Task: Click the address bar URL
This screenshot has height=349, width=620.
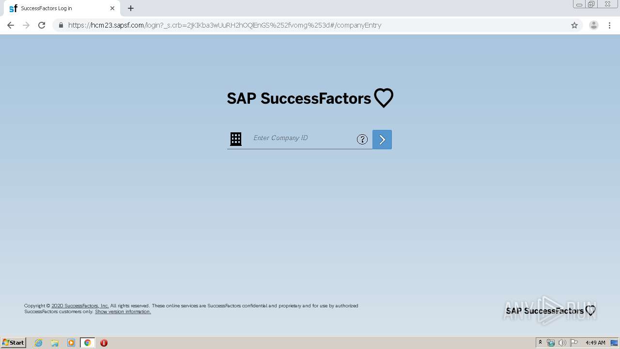Action: (225, 25)
